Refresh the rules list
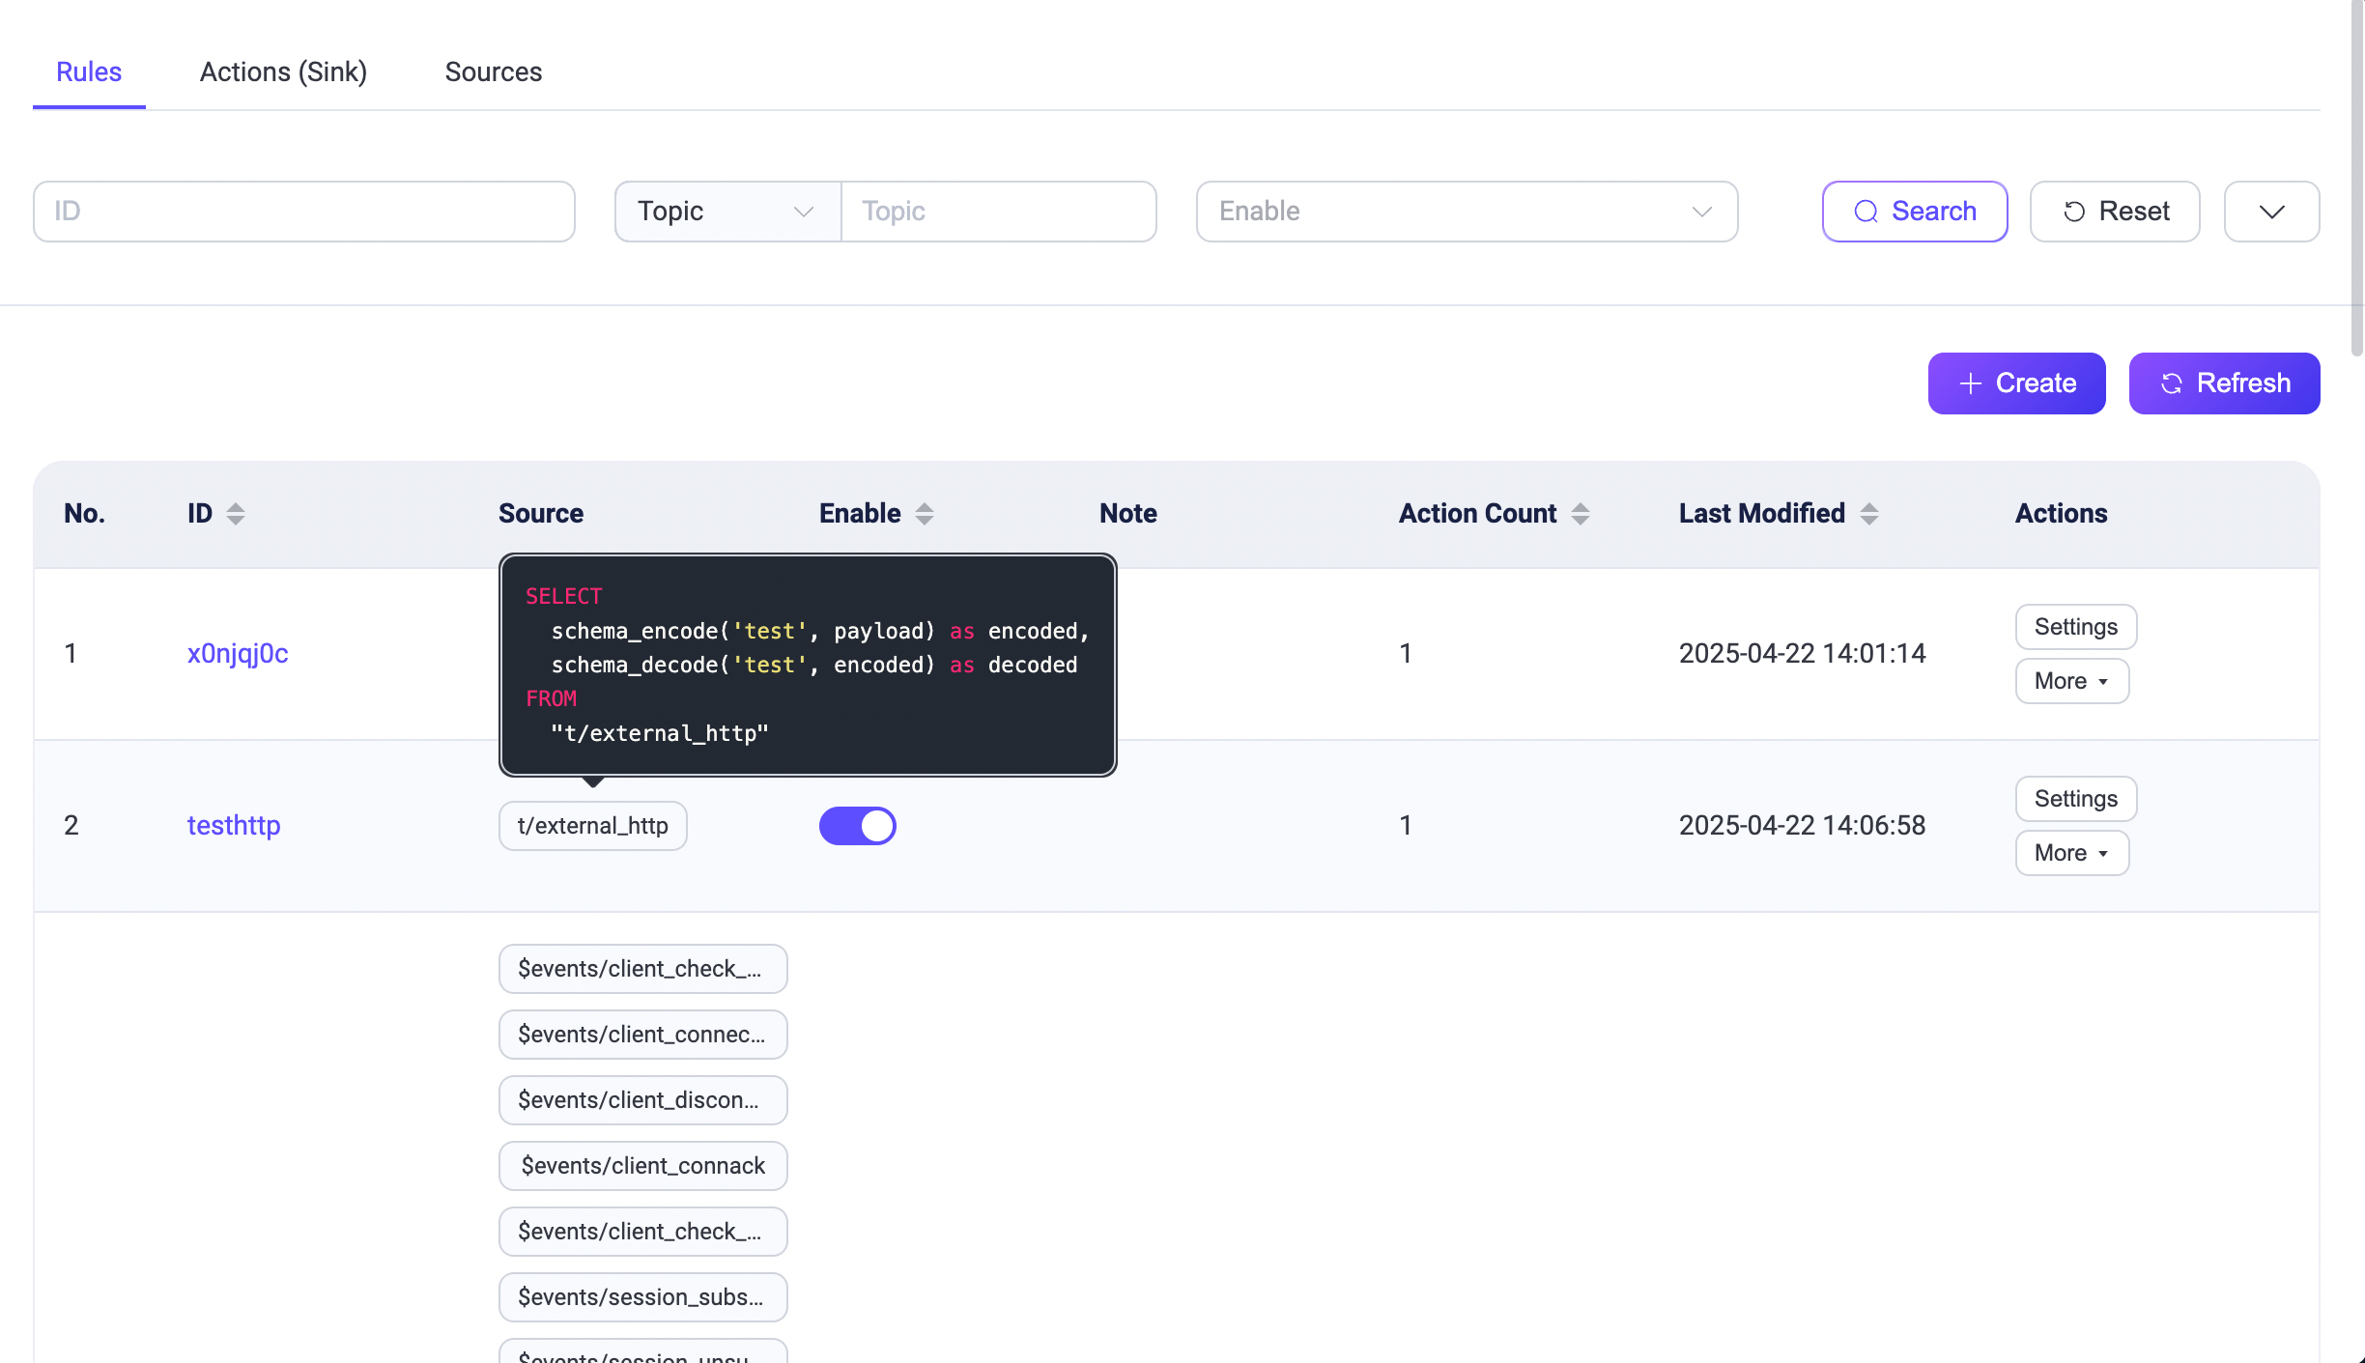This screenshot has width=2365, height=1363. pyautogui.click(x=2224, y=383)
